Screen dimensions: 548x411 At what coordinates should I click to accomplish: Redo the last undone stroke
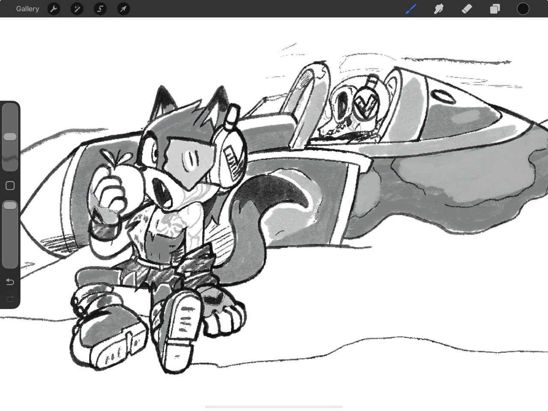click(10, 298)
